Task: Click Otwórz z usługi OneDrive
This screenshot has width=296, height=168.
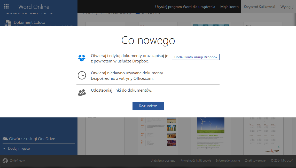Action: 32,139
